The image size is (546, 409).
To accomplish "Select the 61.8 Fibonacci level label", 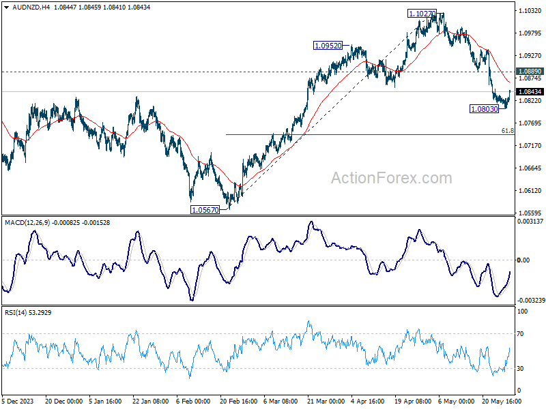I will [507, 131].
